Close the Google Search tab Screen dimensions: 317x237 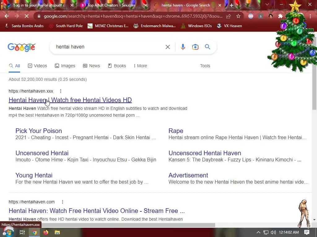pyautogui.click(x=220, y=5)
